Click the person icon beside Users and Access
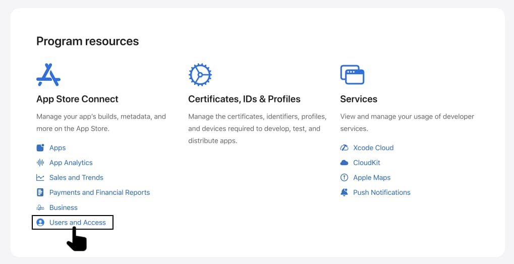Viewport: 514px width, 264px height. coord(40,223)
